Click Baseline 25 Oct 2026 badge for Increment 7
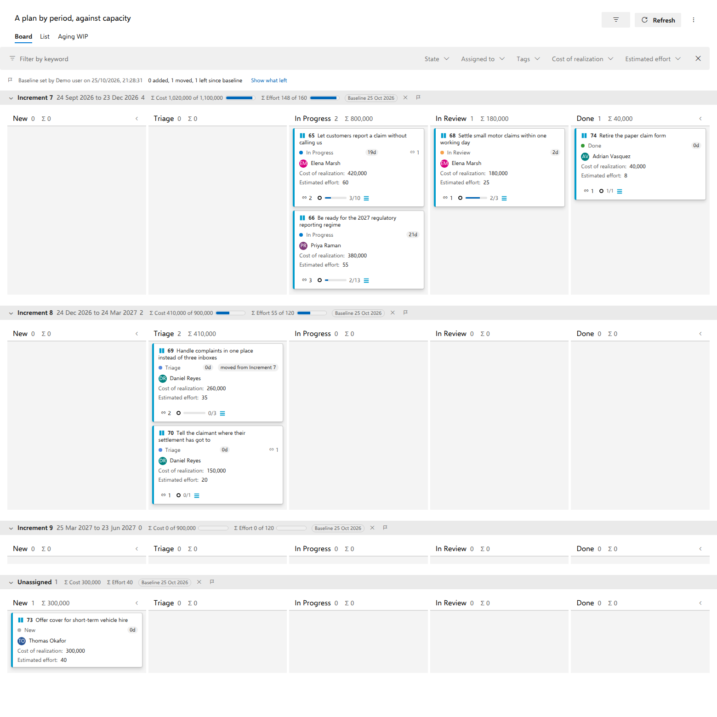Image resolution: width=717 pixels, height=717 pixels. click(371, 98)
